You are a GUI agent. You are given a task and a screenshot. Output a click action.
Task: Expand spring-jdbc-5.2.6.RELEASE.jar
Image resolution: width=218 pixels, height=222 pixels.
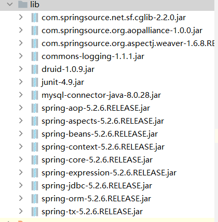coord(21,185)
